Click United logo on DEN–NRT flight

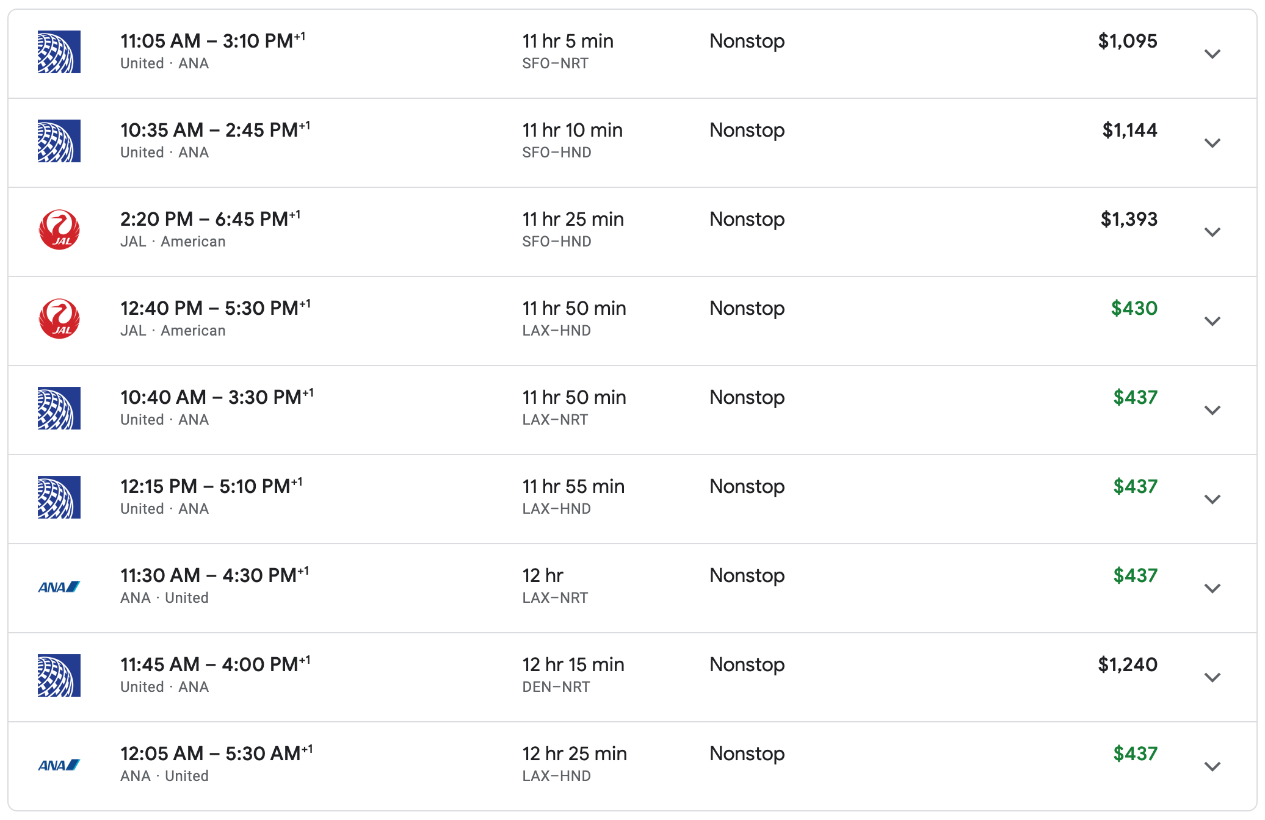click(x=59, y=675)
